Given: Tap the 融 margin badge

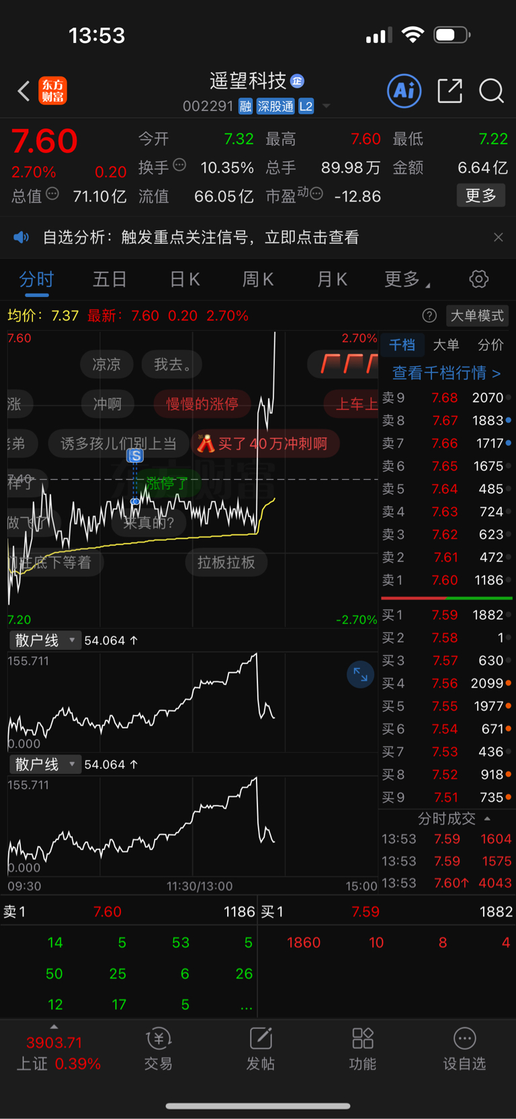Looking at the screenshot, I should [x=245, y=106].
